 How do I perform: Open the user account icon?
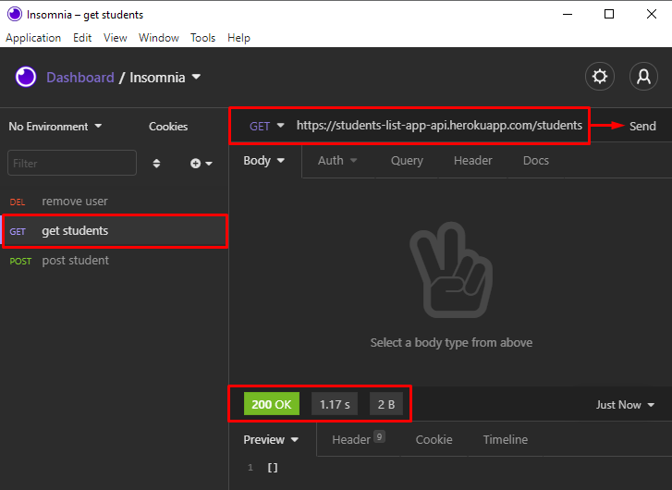pos(643,77)
